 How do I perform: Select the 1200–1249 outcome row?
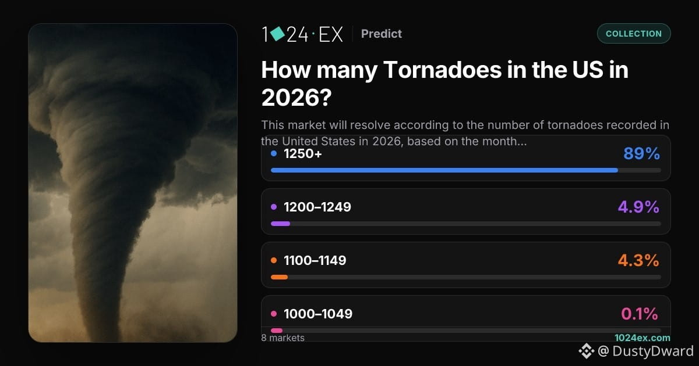[466, 211]
